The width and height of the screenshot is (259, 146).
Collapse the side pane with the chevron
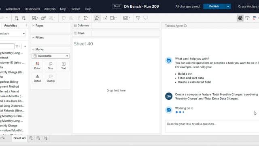26,26
